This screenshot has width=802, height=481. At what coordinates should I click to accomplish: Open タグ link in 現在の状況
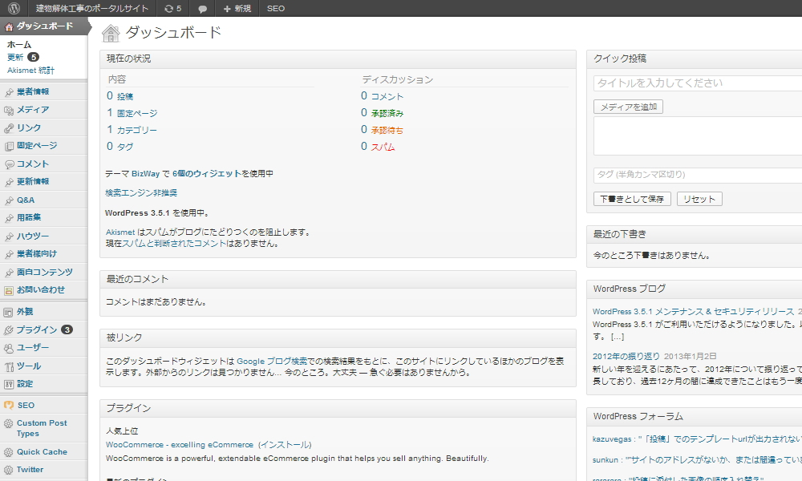click(x=125, y=147)
